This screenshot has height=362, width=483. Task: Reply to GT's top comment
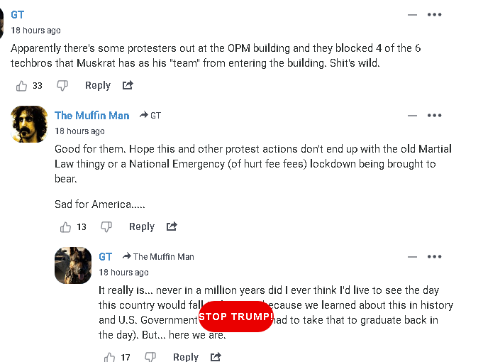click(x=97, y=86)
